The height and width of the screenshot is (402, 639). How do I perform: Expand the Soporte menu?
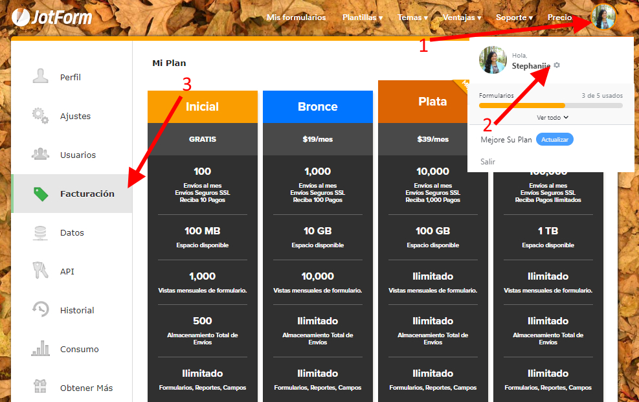point(514,17)
